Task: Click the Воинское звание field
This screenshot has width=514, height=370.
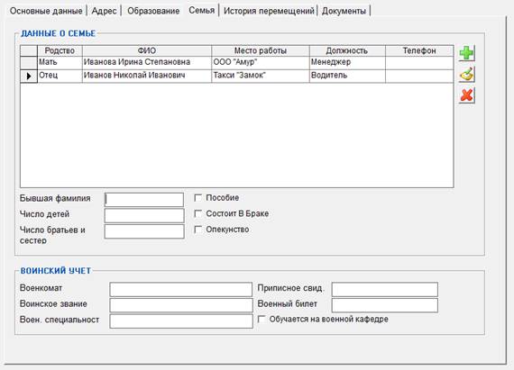Action: coord(181,305)
